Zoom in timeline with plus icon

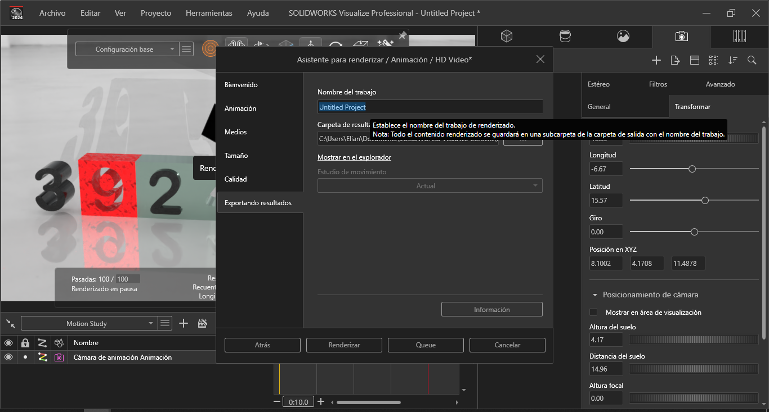(321, 401)
